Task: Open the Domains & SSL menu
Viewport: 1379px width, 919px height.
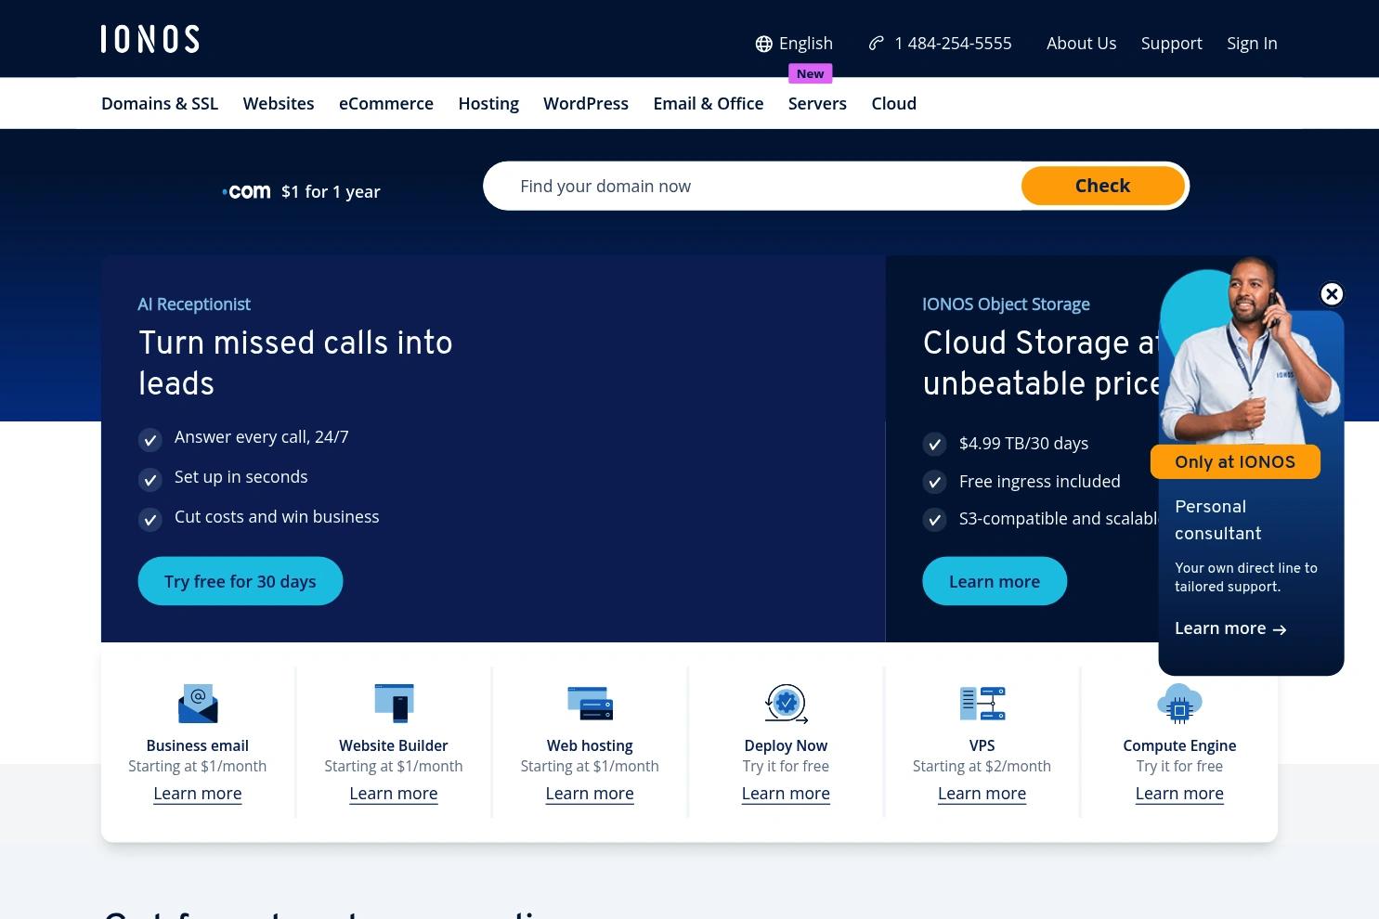Action: pos(160,103)
